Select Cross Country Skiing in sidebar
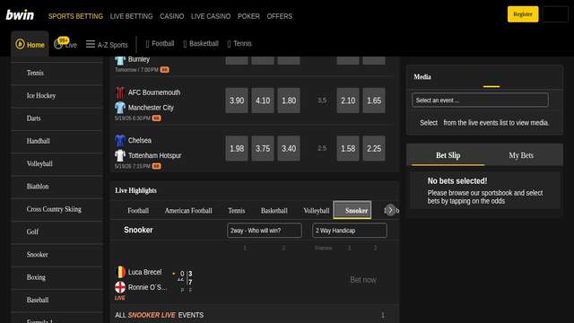 (57, 209)
